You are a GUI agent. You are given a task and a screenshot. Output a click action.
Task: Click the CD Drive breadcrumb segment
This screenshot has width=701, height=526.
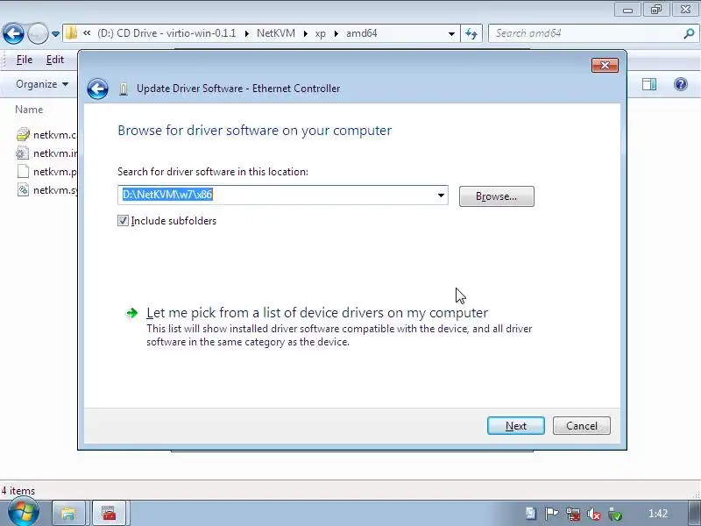click(x=166, y=33)
